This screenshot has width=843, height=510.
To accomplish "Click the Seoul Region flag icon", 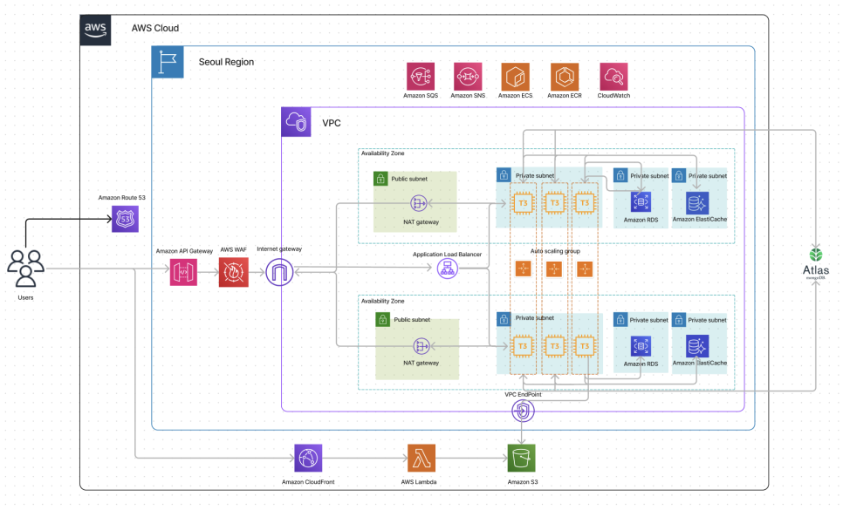I will click(x=168, y=62).
